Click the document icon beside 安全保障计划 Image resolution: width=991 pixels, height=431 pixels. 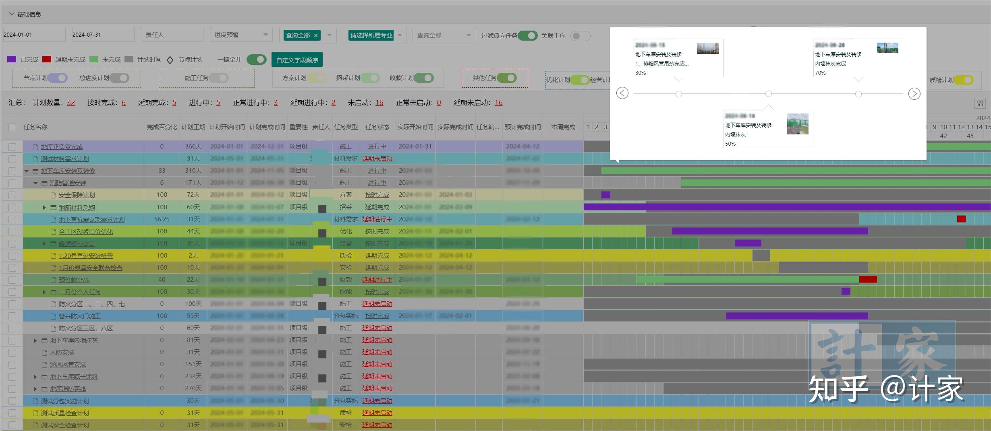53,195
